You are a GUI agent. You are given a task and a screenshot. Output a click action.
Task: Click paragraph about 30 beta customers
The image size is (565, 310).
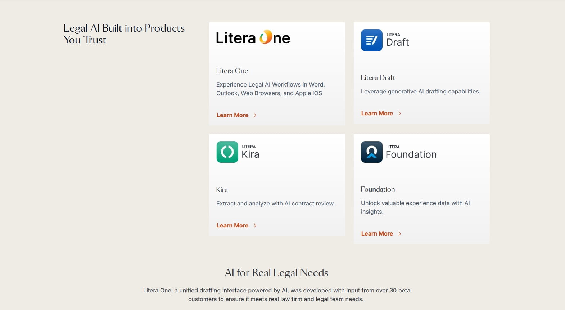276,295
